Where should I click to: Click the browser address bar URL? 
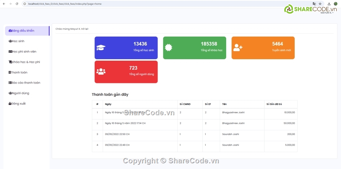65,4
